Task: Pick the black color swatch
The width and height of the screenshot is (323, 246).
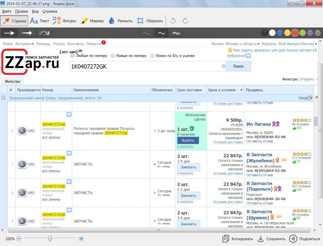Action: (264, 33)
